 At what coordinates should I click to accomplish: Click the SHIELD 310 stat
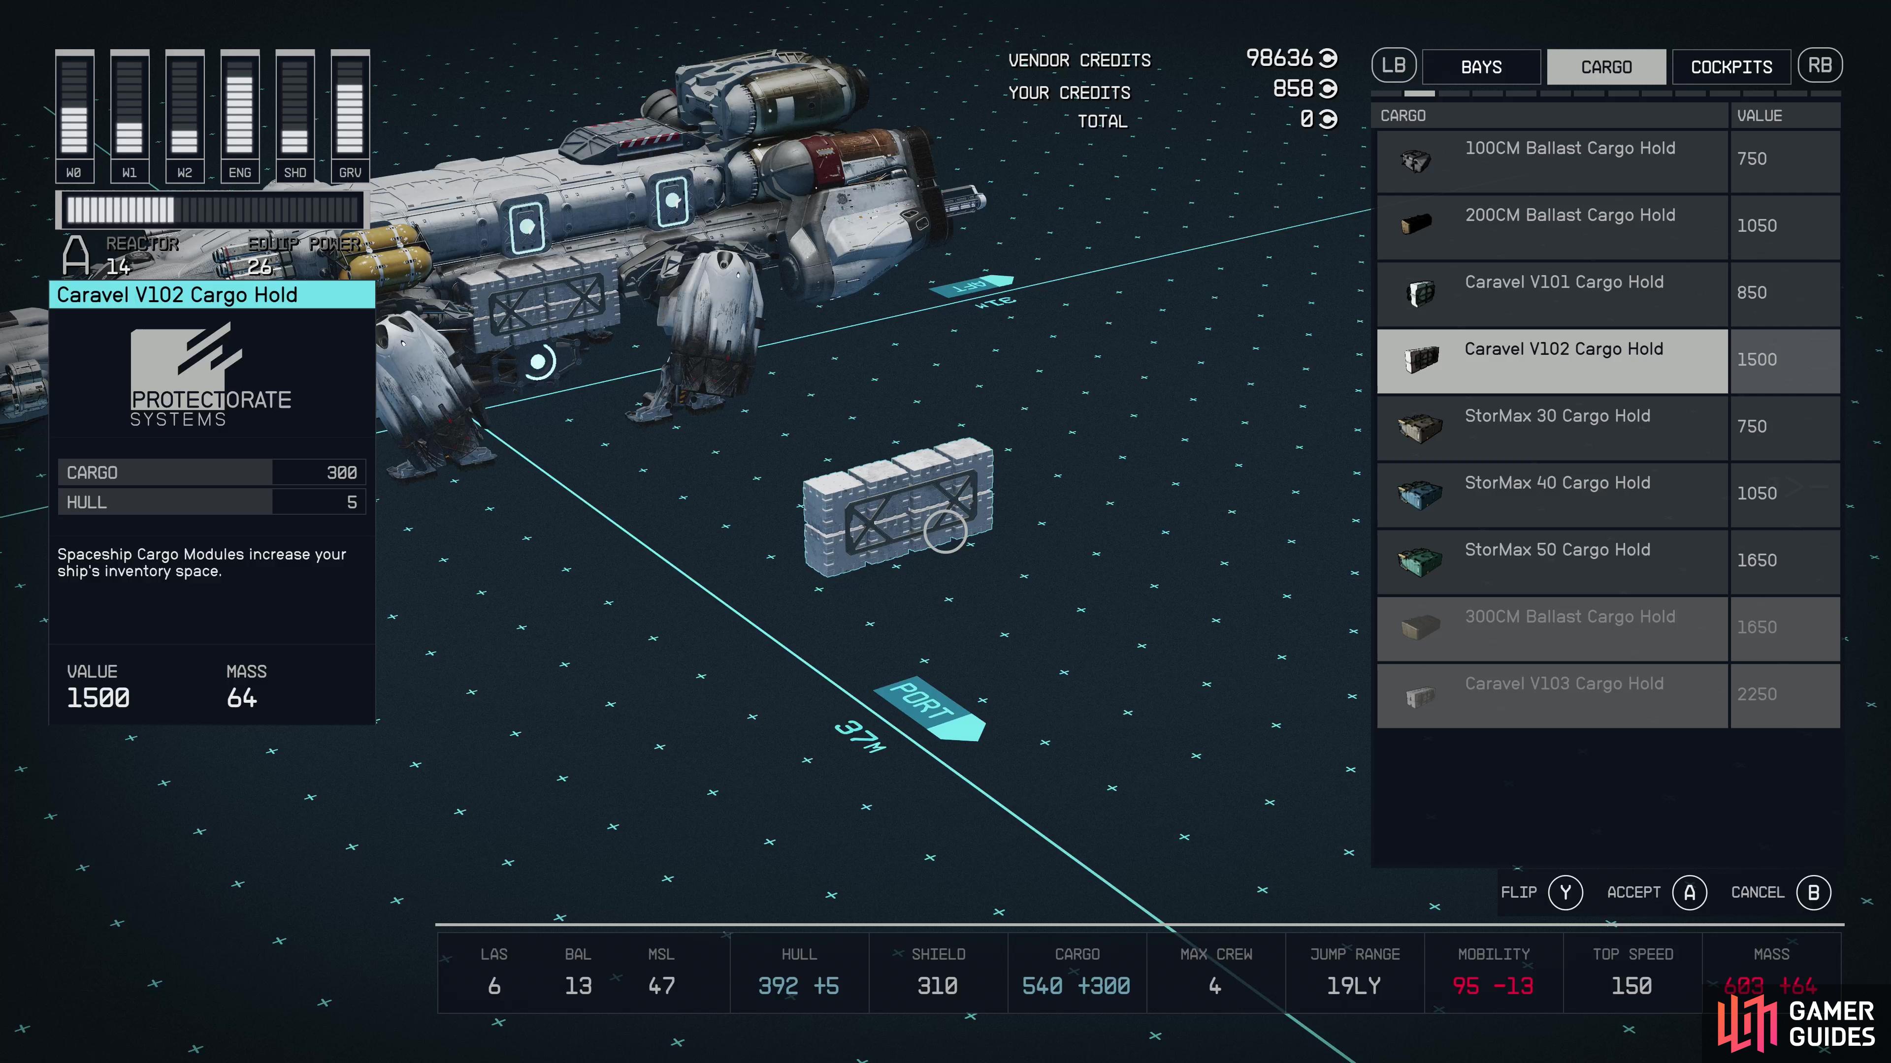(938, 973)
